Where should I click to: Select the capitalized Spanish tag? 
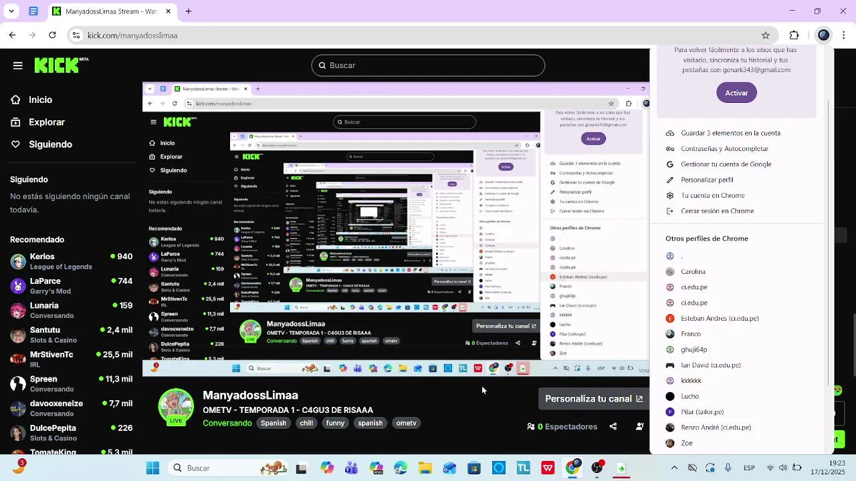tap(274, 423)
